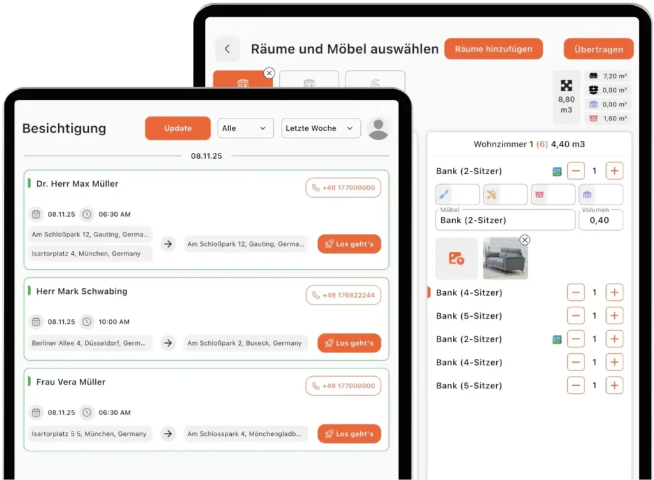Click the add photo icon next to the sofa image
The image size is (654, 480).
pyautogui.click(x=456, y=259)
